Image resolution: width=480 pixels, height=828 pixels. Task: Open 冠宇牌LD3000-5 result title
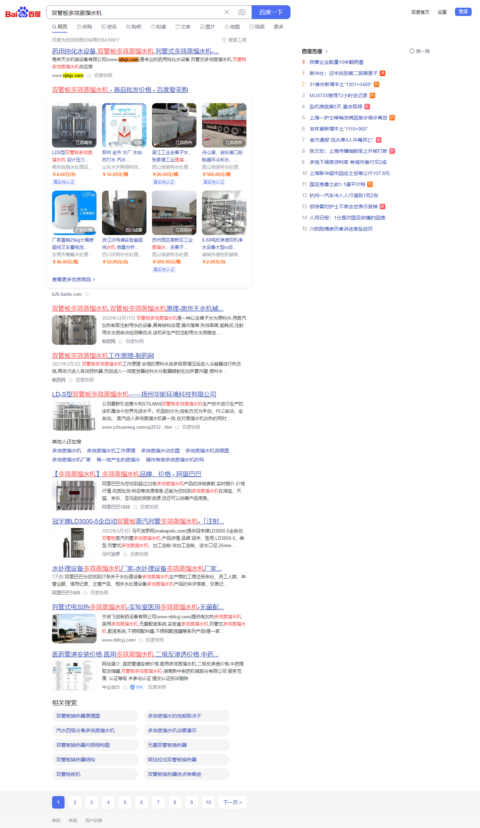pyautogui.click(x=138, y=521)
